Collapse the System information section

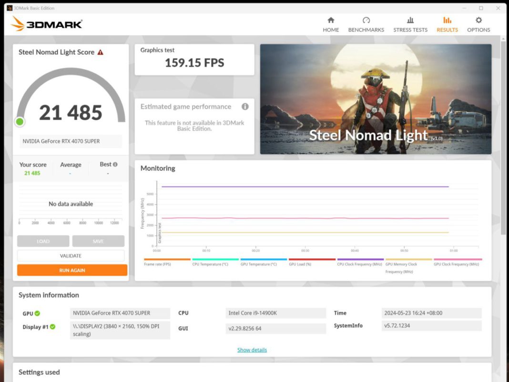click(x=49, y=295)
